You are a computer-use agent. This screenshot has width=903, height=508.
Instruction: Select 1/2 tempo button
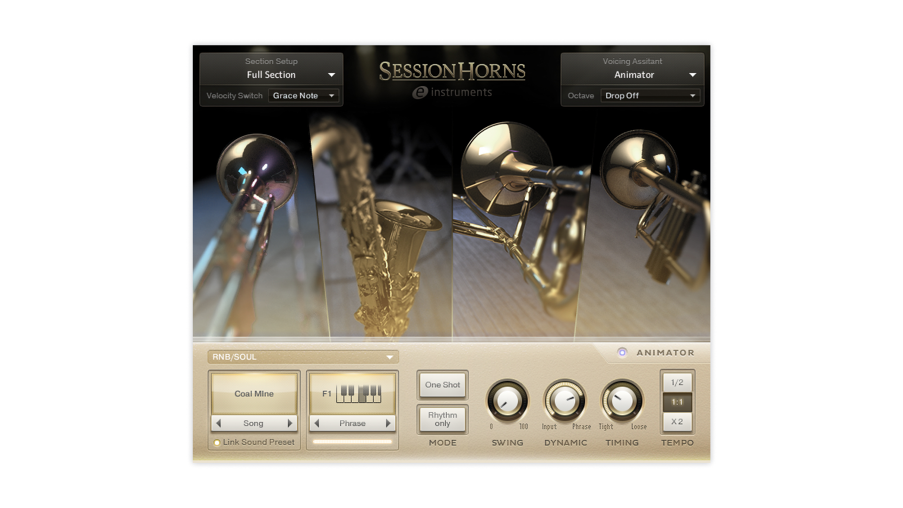pos(677,382)
